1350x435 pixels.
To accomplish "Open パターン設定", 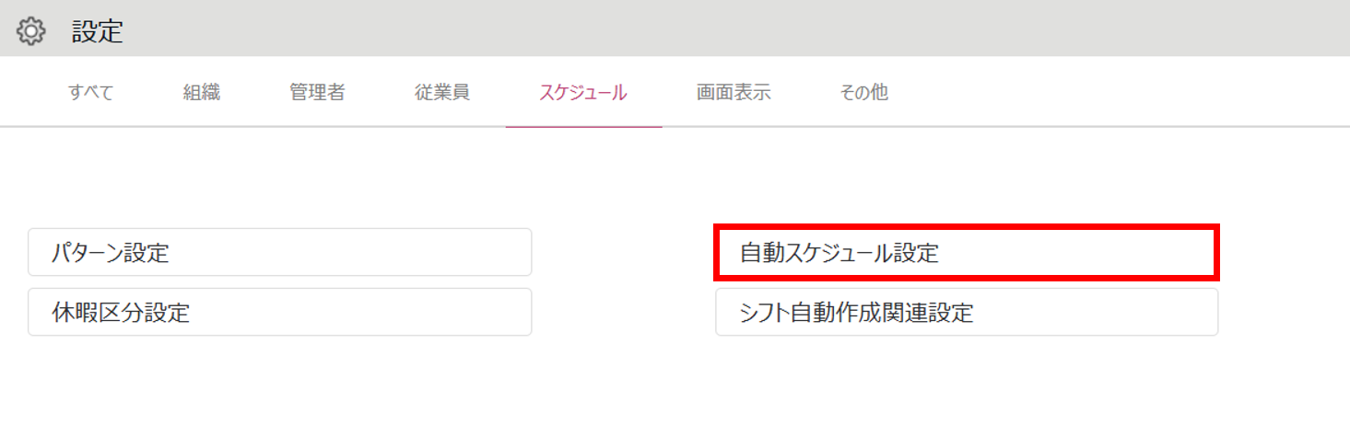I will 280,252.
